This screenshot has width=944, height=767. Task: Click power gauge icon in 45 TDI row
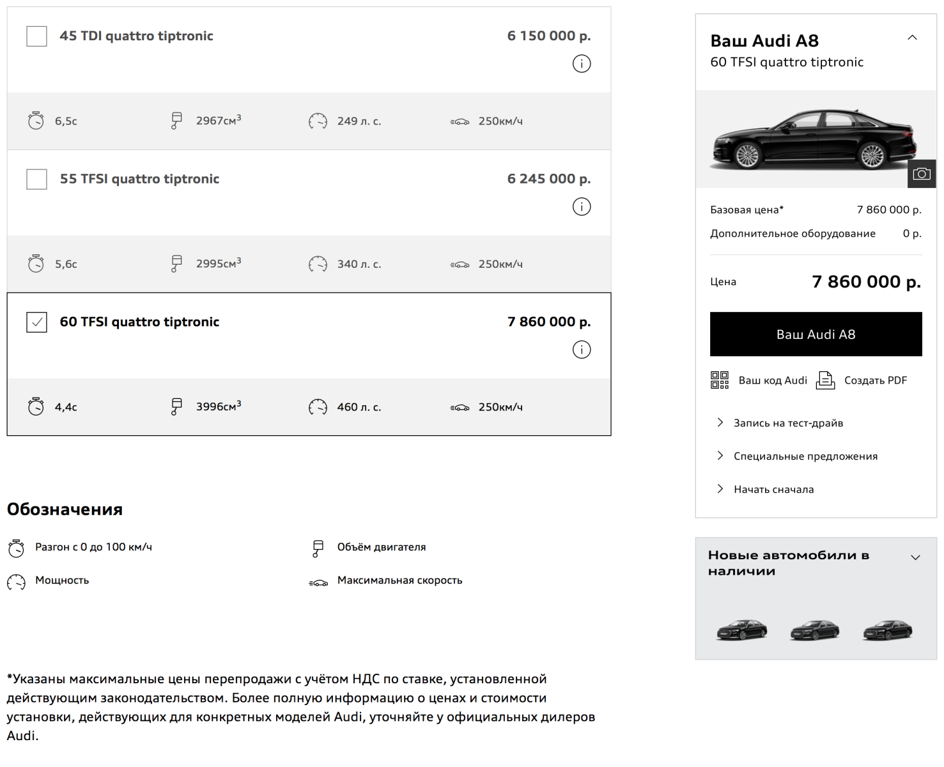pos(318,121)
